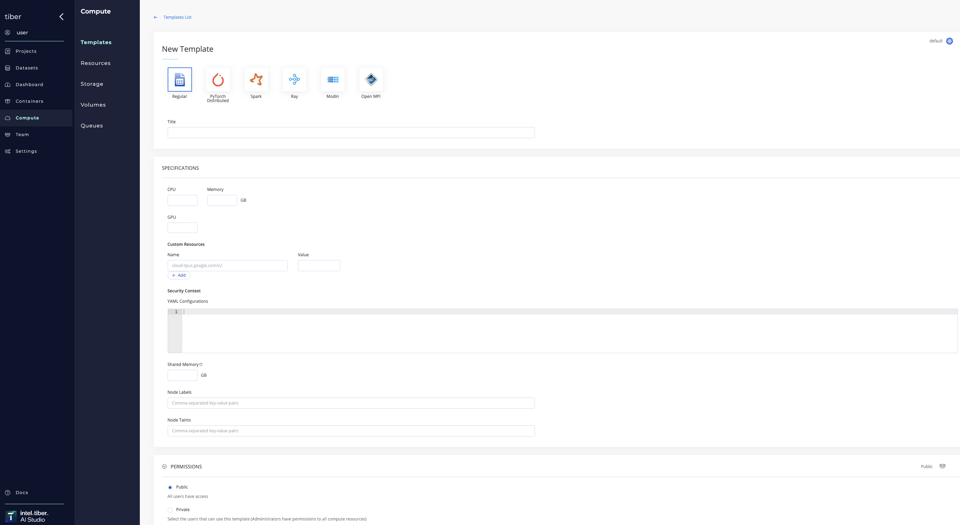960x525 pixels.
Task: Click the Shared Memory GB input field
Action: pyautogui.click(x=183, y=375)
